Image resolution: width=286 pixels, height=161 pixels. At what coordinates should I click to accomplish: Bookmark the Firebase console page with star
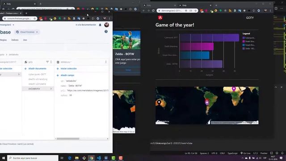[x=35, y=19]
